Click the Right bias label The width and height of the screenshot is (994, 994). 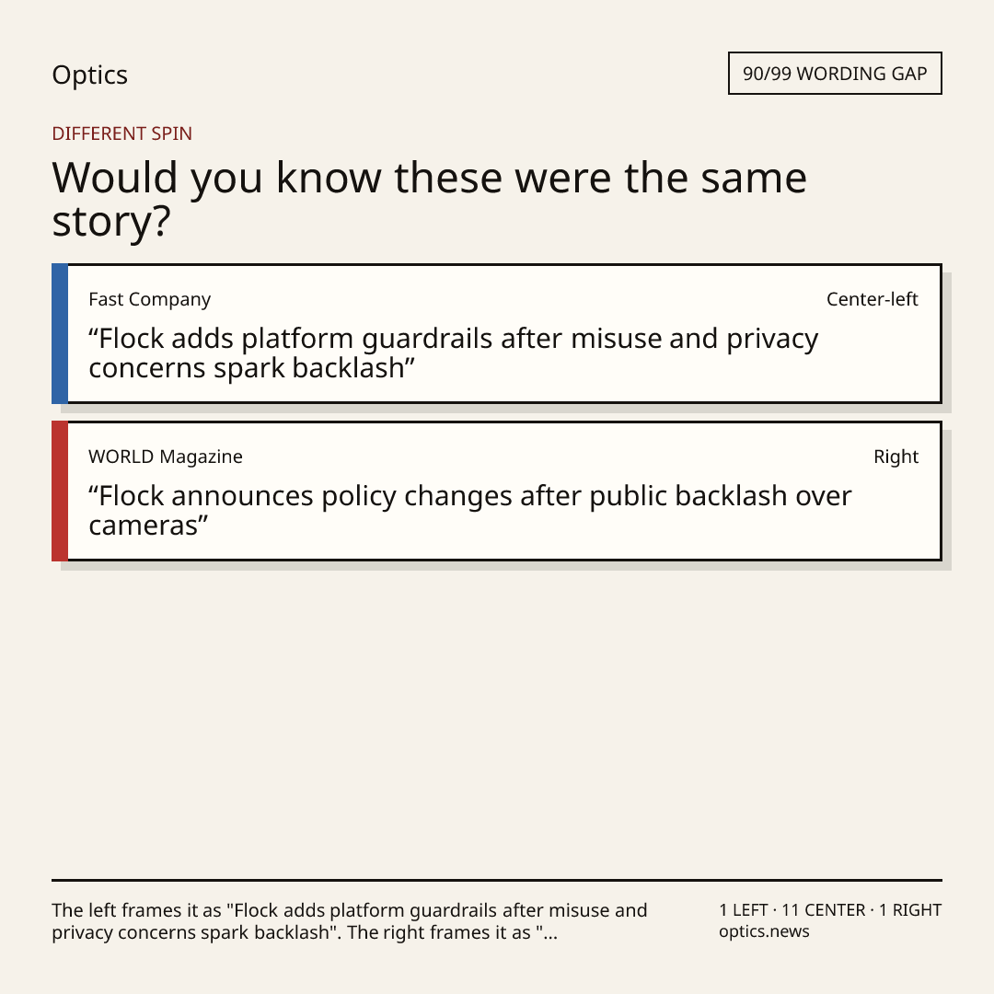896,457
